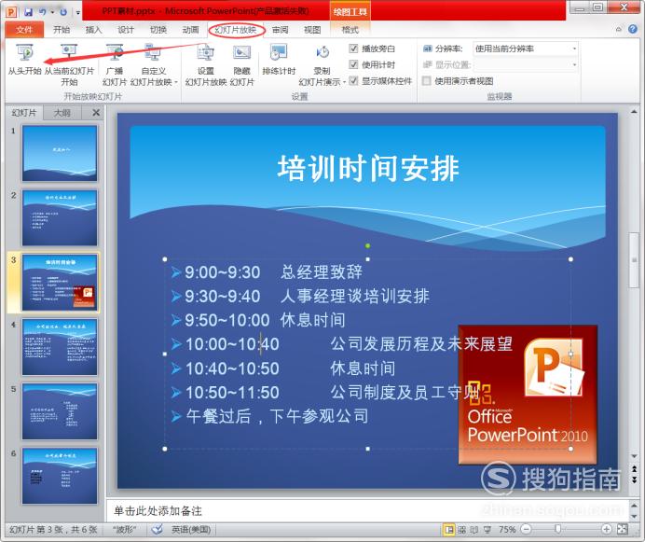Toggle Play Narrations (播放旁白) checkbox
The width and height of the screenshot is (645, 542).
click(x=353, y=49)
